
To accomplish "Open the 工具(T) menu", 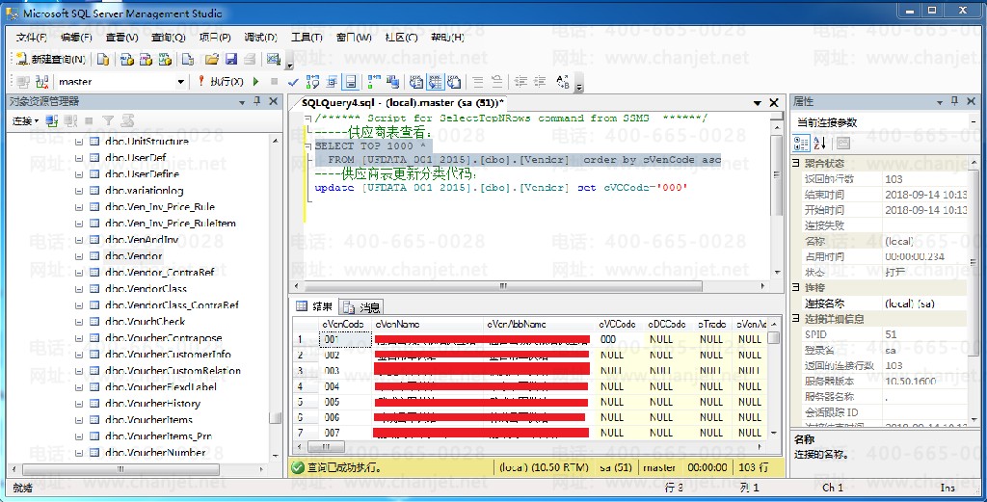I will pyautogui.click(x=307, y=38).
